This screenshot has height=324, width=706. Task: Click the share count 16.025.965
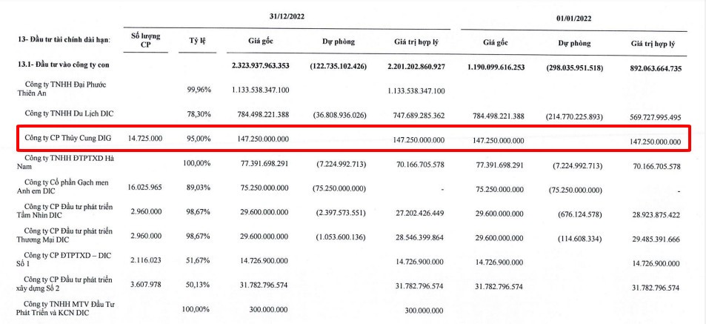tap(146, 188)
